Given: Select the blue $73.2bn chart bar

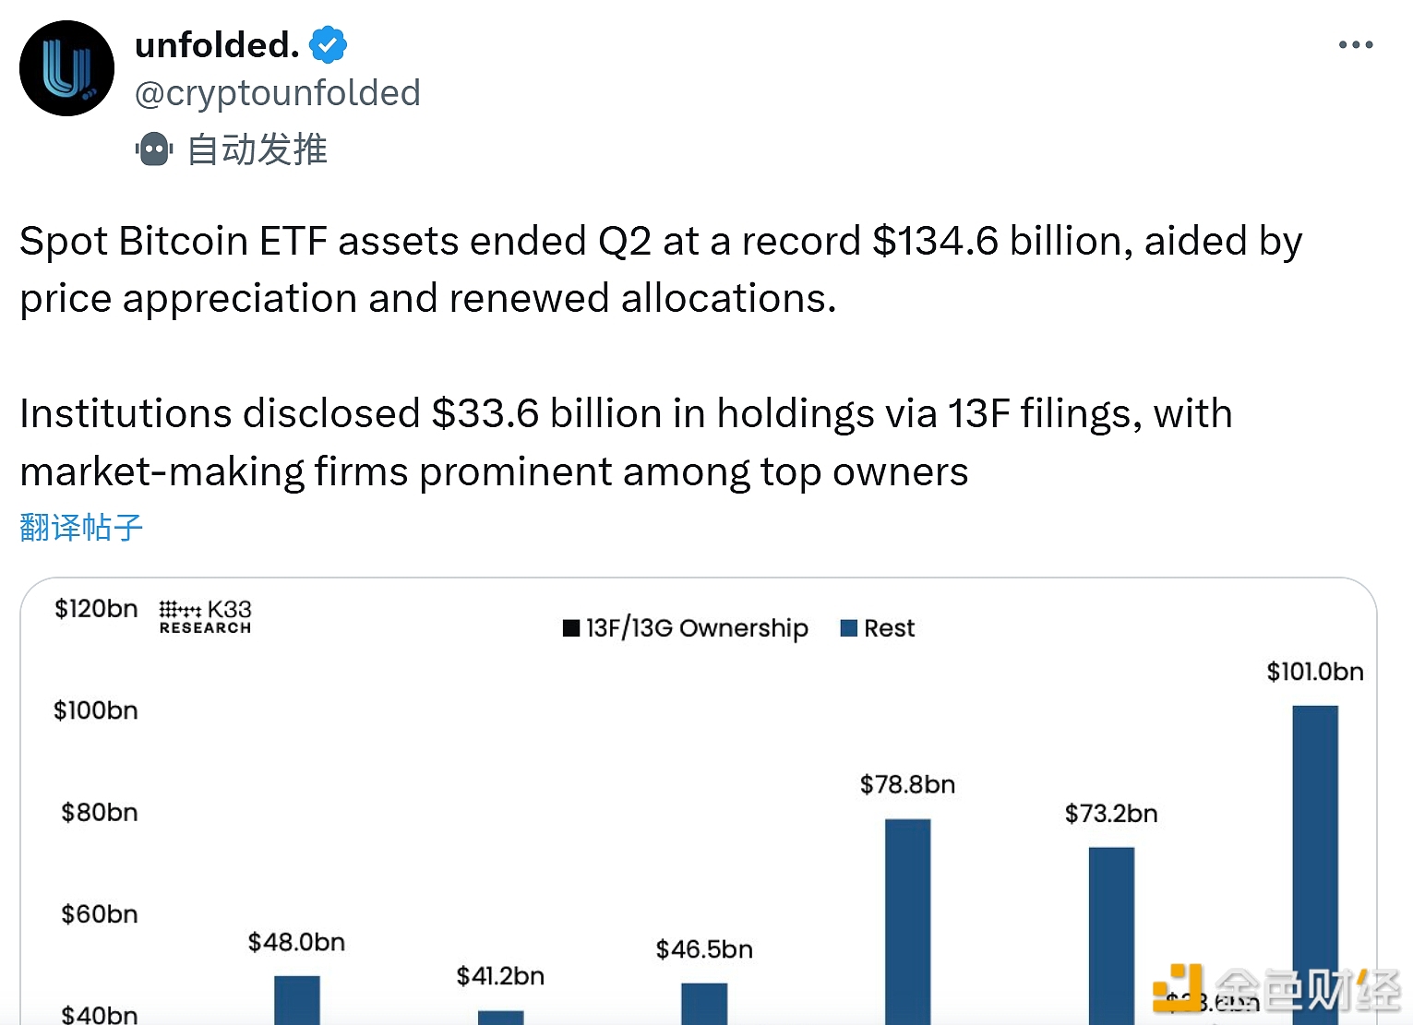Looking at the screenshot, I should (x=1111, y=934).
